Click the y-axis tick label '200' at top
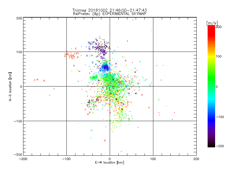231x173 pixels. (x=19, y=18)
